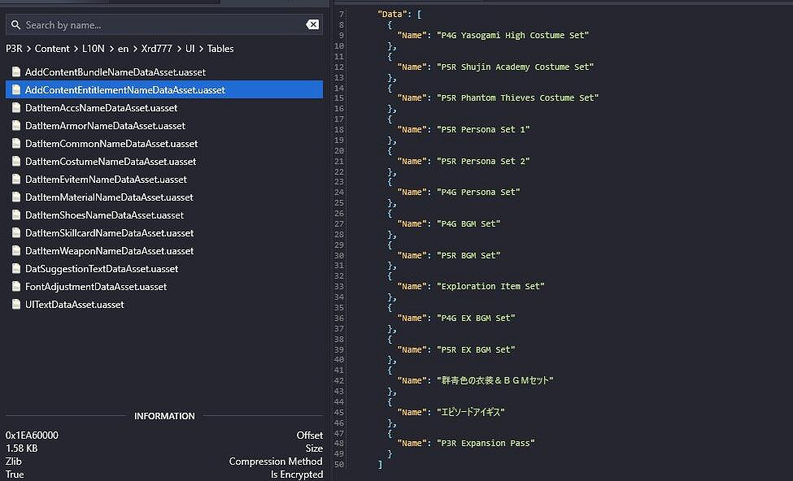Viewport: 793px width, 481px height.
Task: Click file icon of UITextDataAsset.uasset
Action: [x=15, y=305]
